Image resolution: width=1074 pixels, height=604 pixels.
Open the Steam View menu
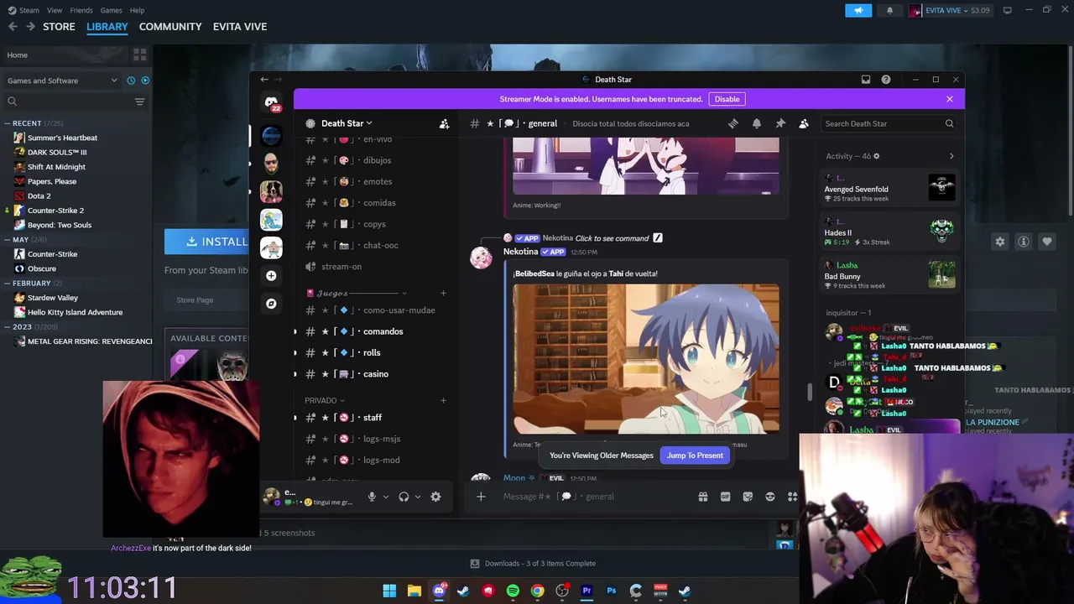click(x=55, y=10)
